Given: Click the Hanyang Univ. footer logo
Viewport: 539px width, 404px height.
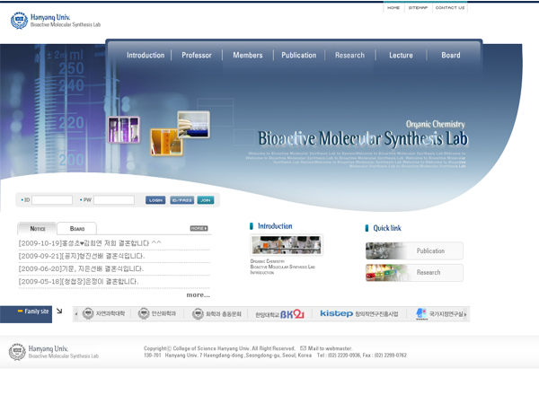Looking at the screenshot, I should pos(54,351).
